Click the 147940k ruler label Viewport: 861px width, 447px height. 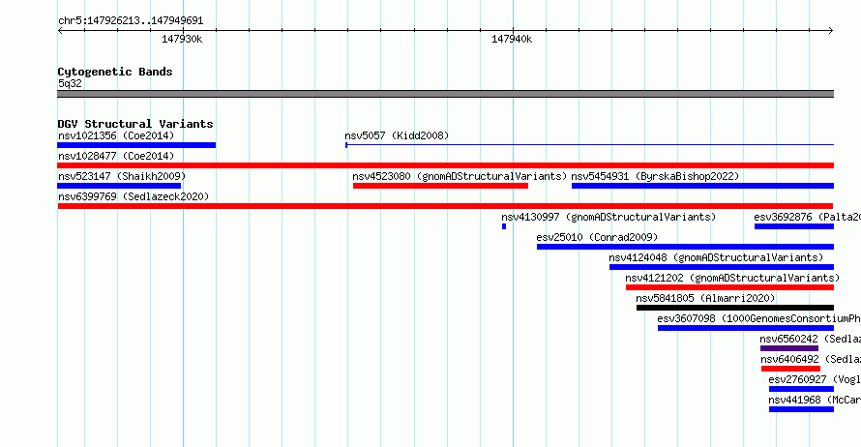[512, 39]
